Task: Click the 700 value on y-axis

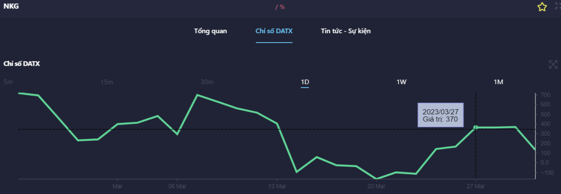Action: point(545,95)
